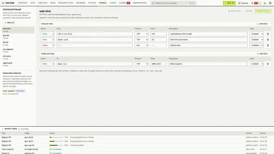Open Protocol dropdown for port 22 rule
The height and width of the screenshot is (154, 274).
141,40
